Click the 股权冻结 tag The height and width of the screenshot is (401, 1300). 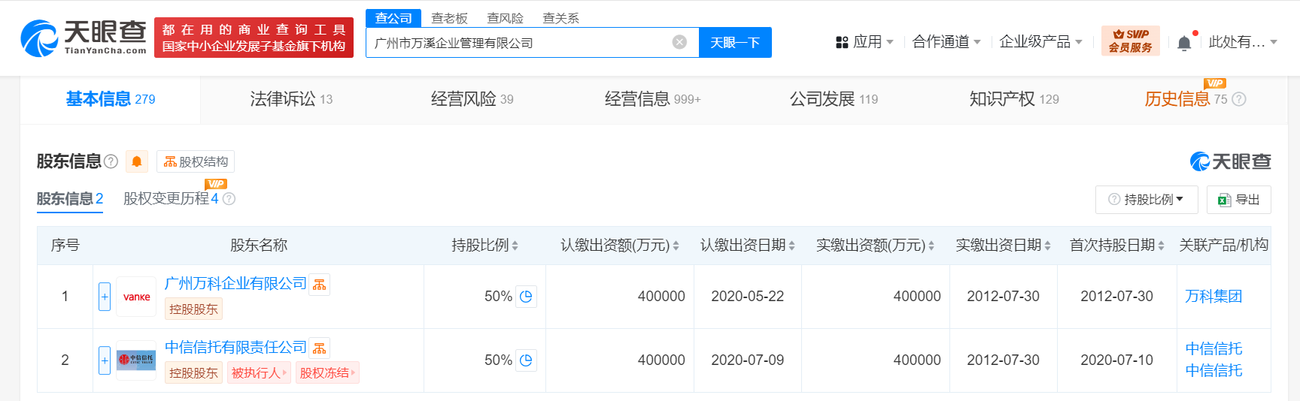[327, 373]
